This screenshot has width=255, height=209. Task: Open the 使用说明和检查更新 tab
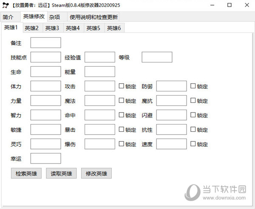[x=93, y=17]
